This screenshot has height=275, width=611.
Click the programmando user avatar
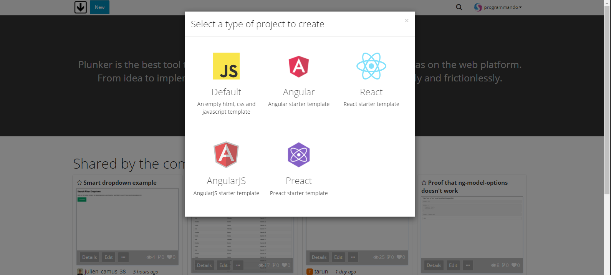pyautogui.click(x=478, y=7)
